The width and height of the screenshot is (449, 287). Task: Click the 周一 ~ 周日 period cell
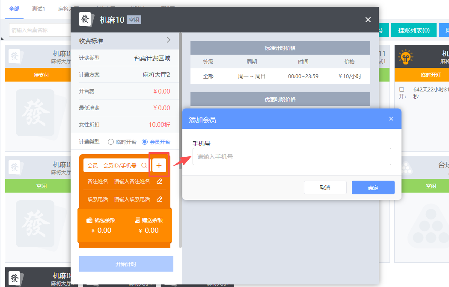coord(251,76)
